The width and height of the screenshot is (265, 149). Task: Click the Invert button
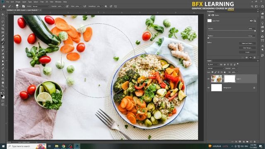click(x=247, y=52)
